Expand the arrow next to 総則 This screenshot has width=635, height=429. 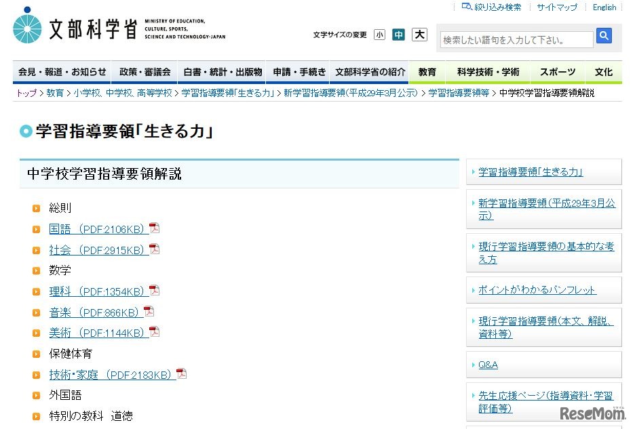pos(36,208)
